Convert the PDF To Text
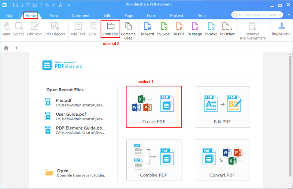This screenshot has width=293, height=189. point(211,29)
